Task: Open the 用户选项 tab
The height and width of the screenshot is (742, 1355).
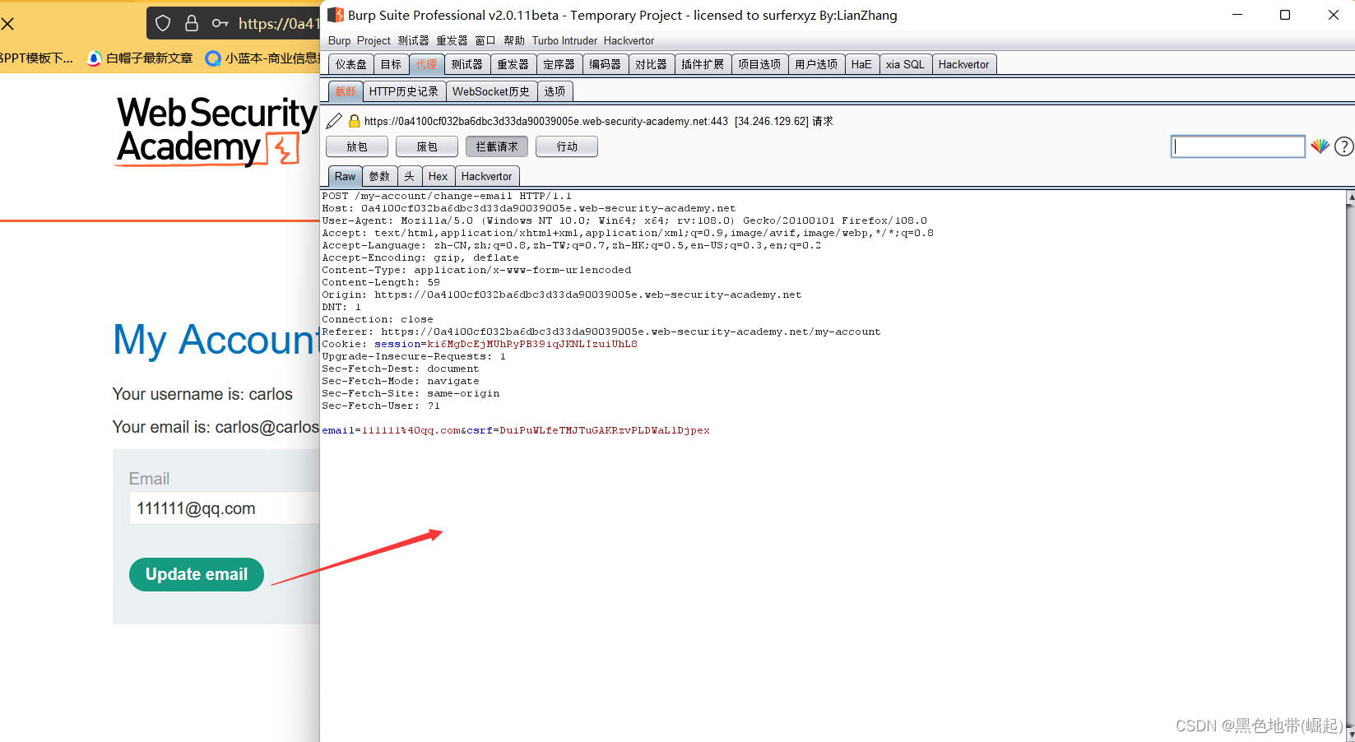Action: (816, 64)
